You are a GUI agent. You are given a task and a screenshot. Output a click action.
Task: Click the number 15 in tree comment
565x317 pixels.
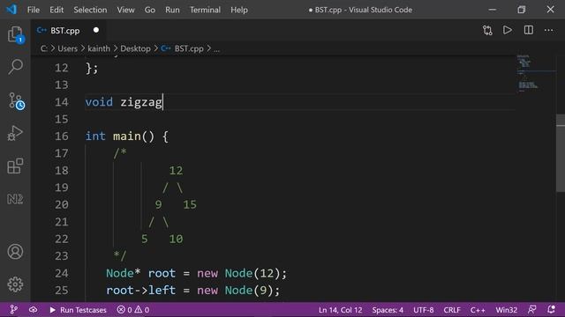(190, 204)
